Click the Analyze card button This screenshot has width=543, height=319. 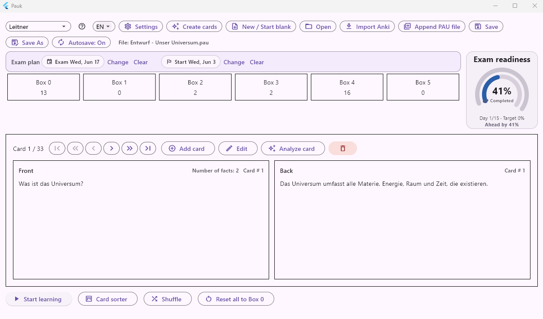coord(293,148)
